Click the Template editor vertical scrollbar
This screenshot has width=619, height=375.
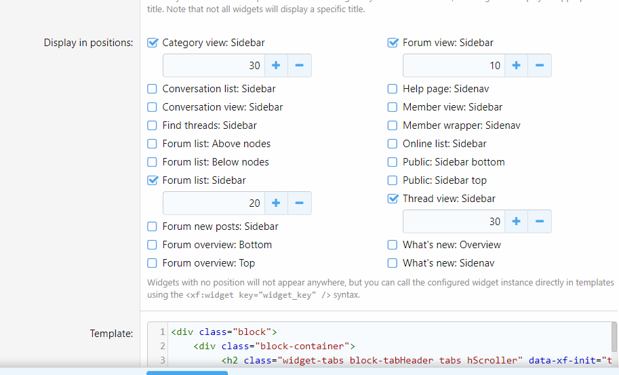click(614, 336)
